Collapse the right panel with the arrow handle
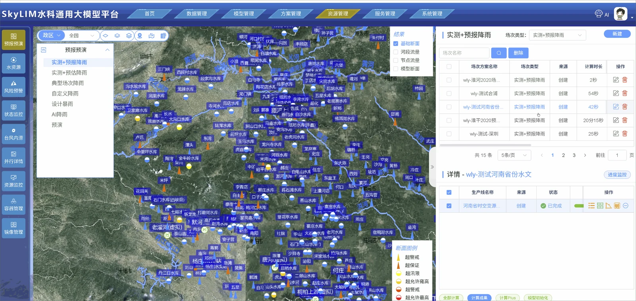636x301 pixels. (x=432, y=167)
